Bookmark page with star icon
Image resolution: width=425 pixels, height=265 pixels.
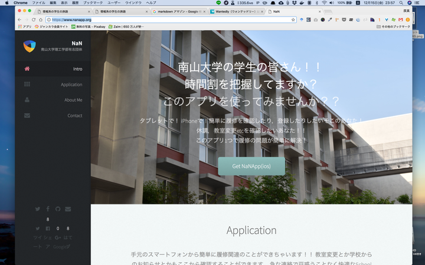pos(293,20)
